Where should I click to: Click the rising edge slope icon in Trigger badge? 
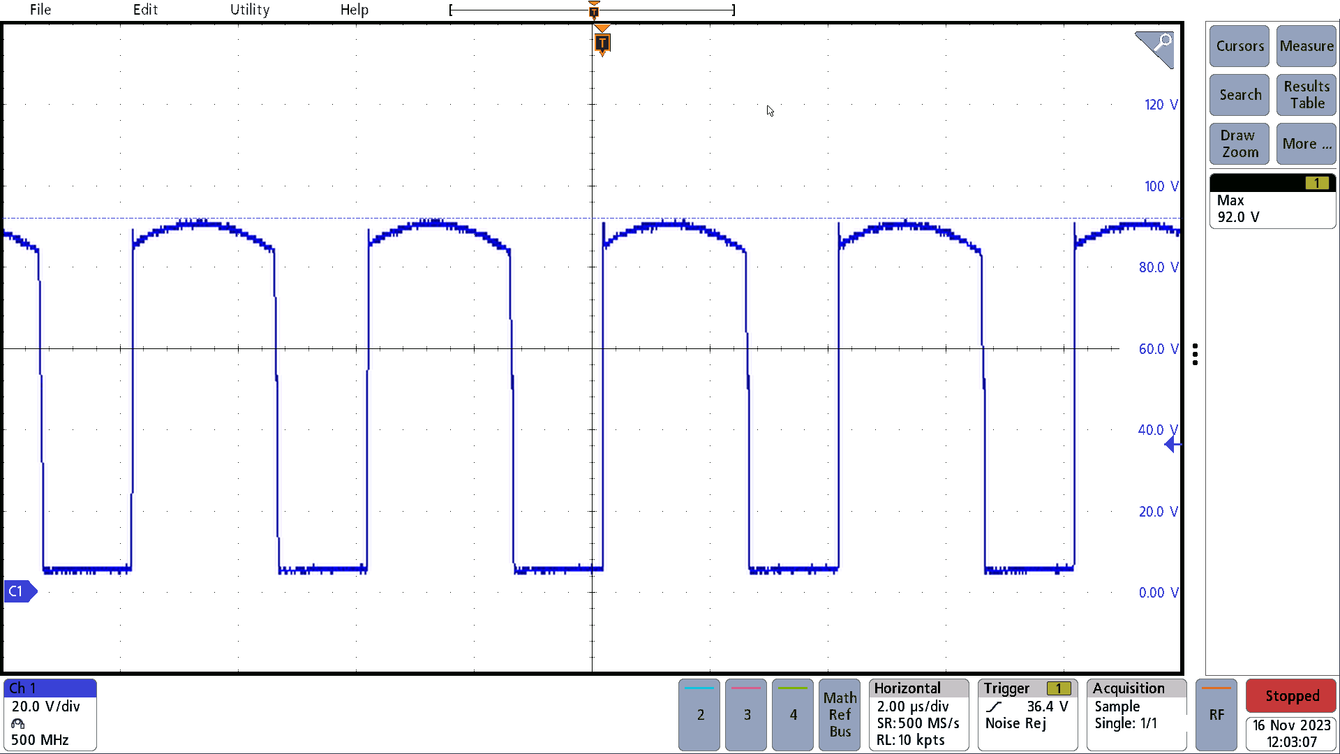pyautogui.click(x=994, y=707)
